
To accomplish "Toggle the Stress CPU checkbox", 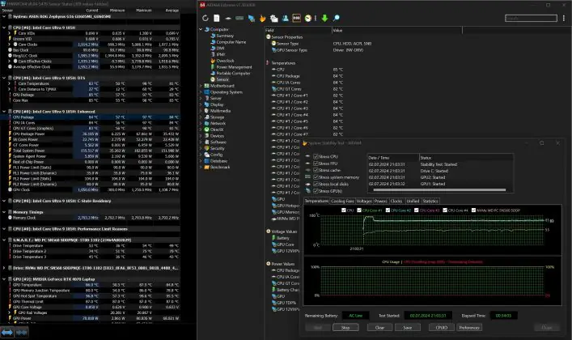I will point(316,157).
